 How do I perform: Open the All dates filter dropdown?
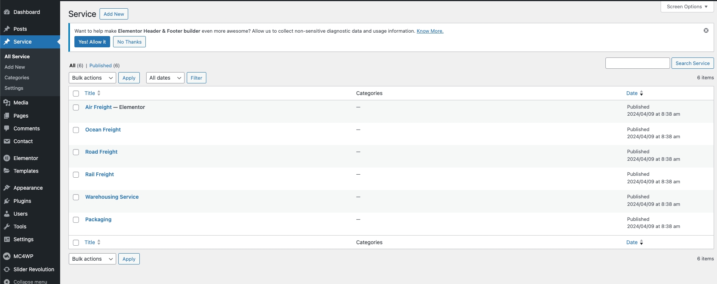(165, 78)
